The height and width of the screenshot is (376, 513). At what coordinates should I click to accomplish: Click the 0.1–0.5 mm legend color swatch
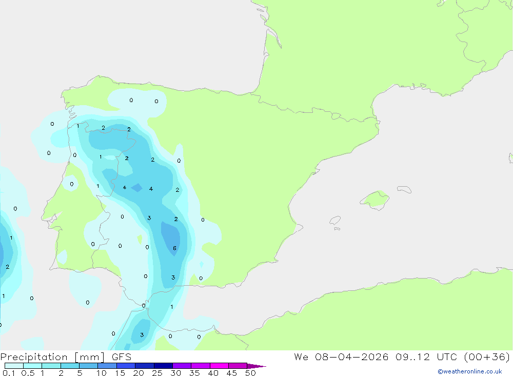(x=14, y=366)
